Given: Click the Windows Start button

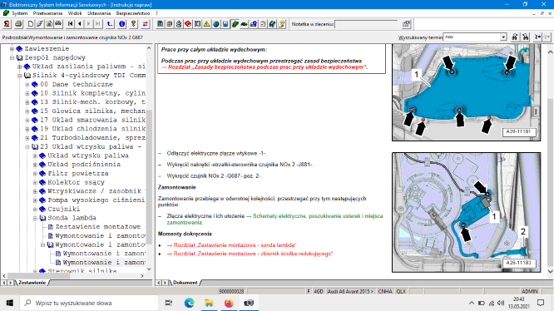Looking at the screenshot, I should 9,303.
